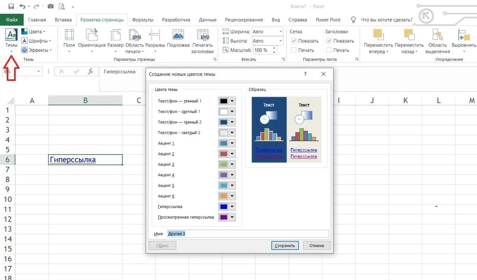Switch to the Рецензирование tab
The image size is (477, 280).
[x=244, y=20]
